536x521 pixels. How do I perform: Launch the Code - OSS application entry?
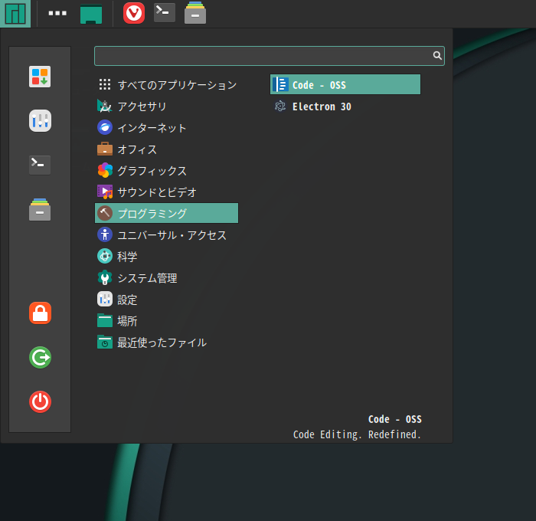pos(345,84)
